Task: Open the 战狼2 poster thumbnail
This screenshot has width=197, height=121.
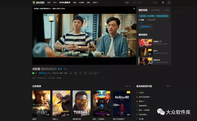Action: [x=41, y=104]
